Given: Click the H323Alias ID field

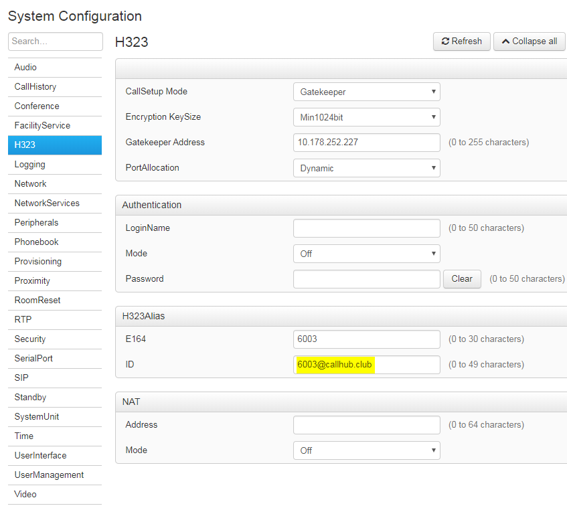Looking at the screenshot, I should (x=367, y=364).
